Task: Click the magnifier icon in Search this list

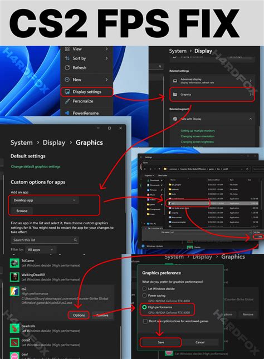Action: pos(75,240)
